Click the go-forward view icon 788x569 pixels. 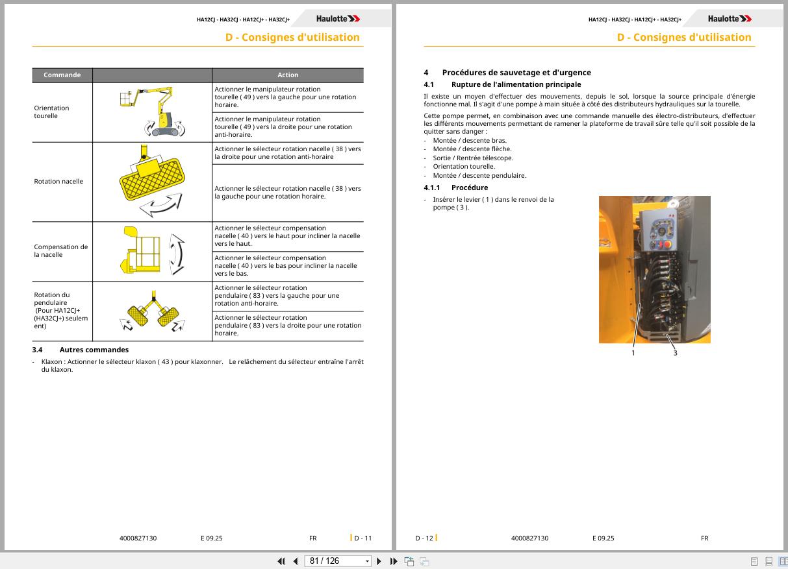click(x=424, y=561)
